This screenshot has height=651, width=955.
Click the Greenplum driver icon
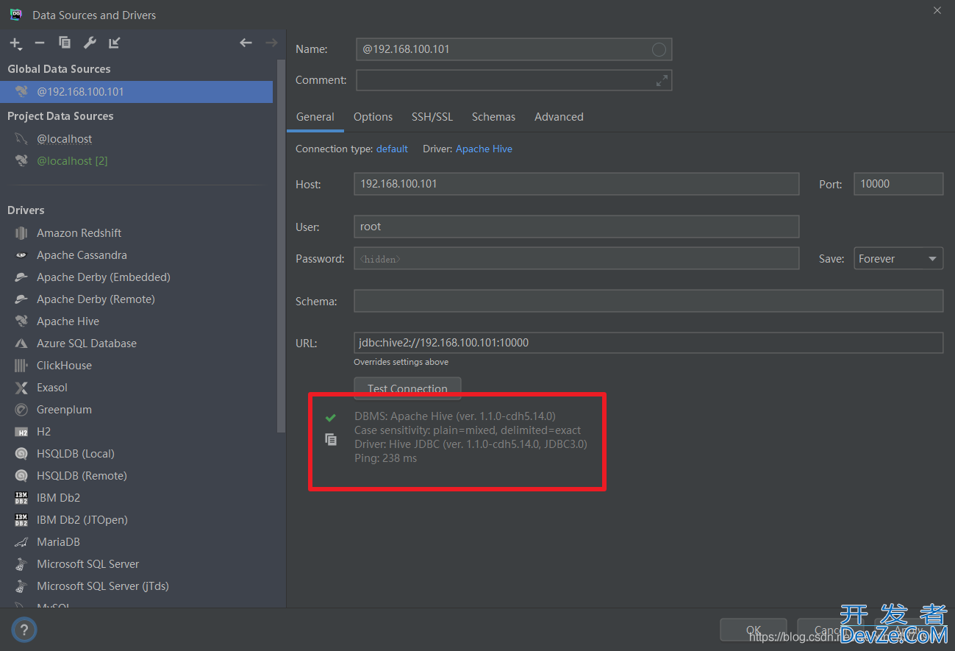coord(21,410)
